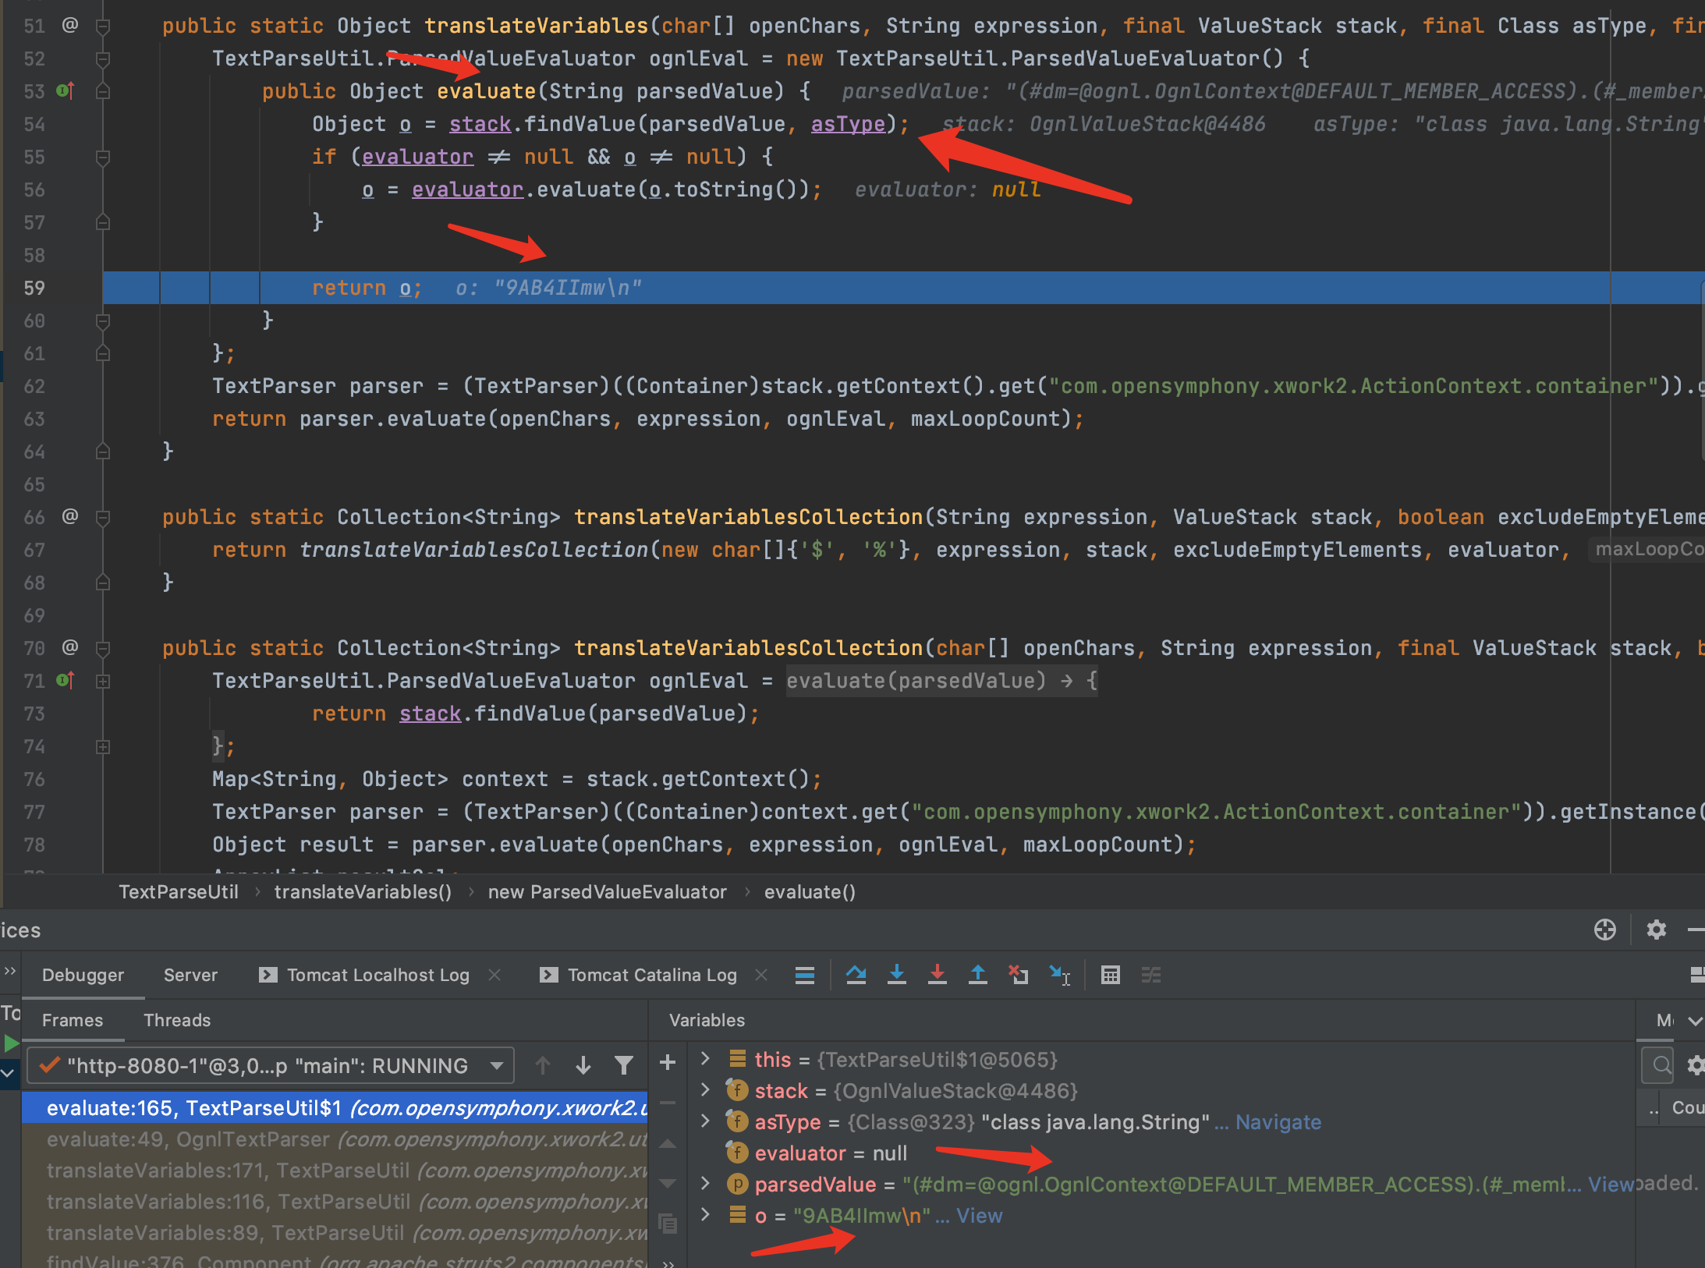The height and width of the screenshot is (1268, 1705).
Task: Switch to the Debugger tab
Action: [x=83, y=975]
